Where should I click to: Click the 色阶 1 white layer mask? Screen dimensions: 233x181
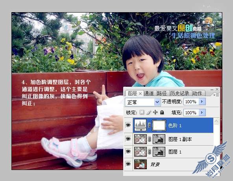[159, 125]
